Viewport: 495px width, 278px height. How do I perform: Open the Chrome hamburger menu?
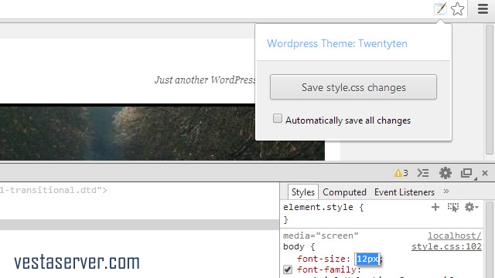[483, 8]
